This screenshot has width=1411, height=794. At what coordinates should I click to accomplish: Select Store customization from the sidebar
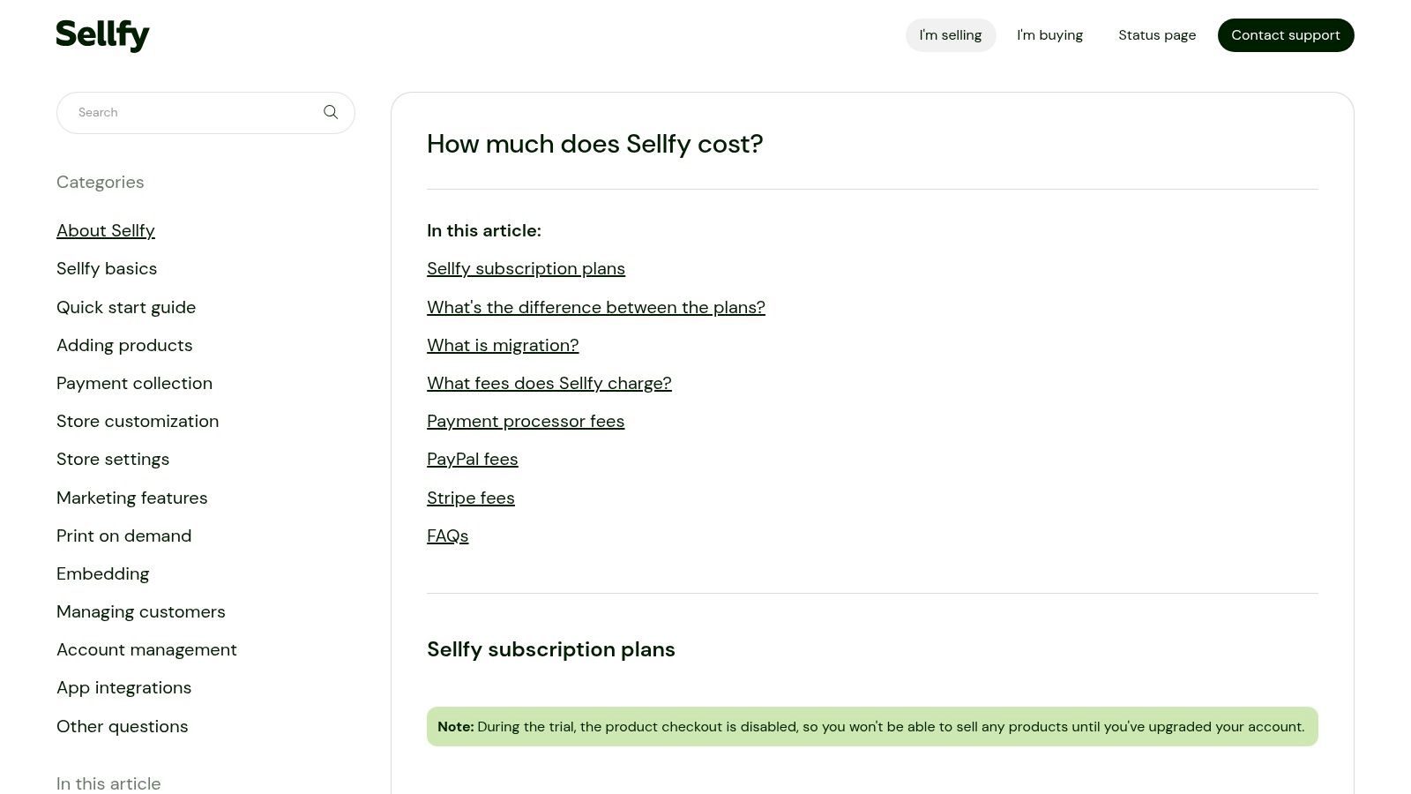coord(138,421)
